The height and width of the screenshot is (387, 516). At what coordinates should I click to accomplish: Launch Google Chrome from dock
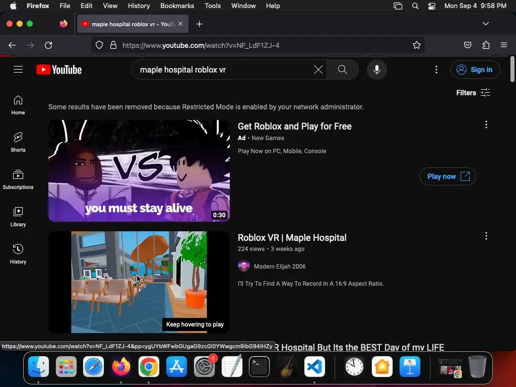tap(149, 366)
